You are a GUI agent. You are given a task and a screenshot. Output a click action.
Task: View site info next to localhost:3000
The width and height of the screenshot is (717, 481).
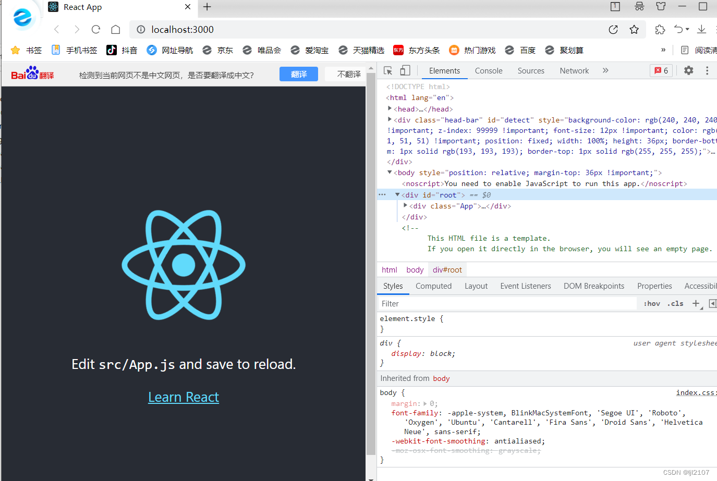pyautogui.click(x=141, y=30)
